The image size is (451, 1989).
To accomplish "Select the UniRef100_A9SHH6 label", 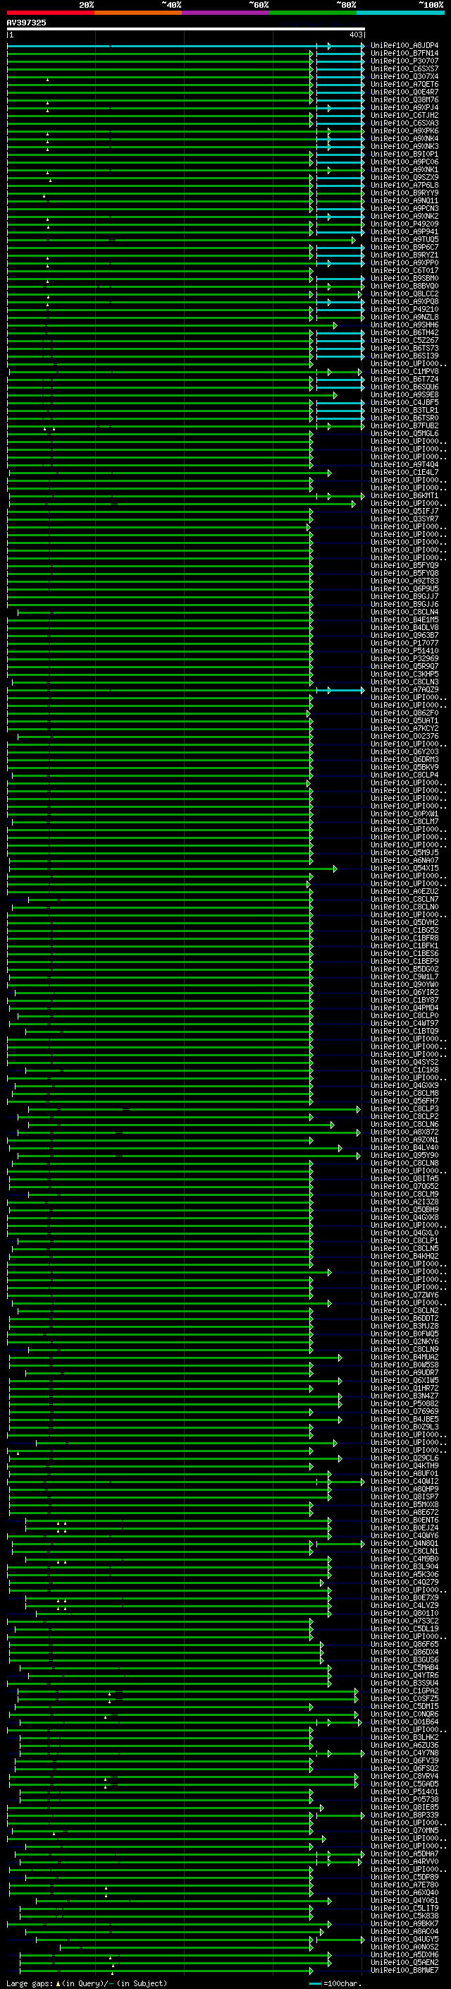I will point(404,325).
